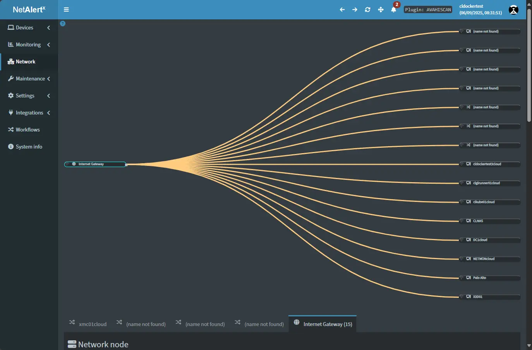
Task: Click the forward arrow icon
Action: coord(355,10)
